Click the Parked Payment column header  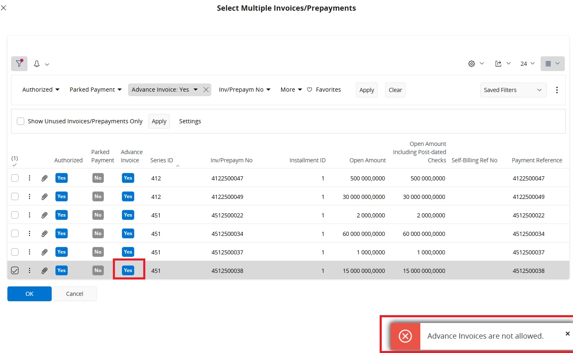click(x=103, y=156)
